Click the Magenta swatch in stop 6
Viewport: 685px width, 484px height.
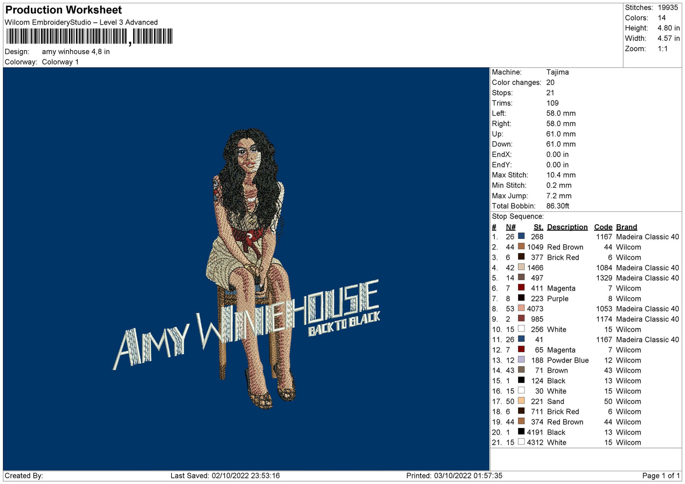pyautogui.click(x=521, y=288)
